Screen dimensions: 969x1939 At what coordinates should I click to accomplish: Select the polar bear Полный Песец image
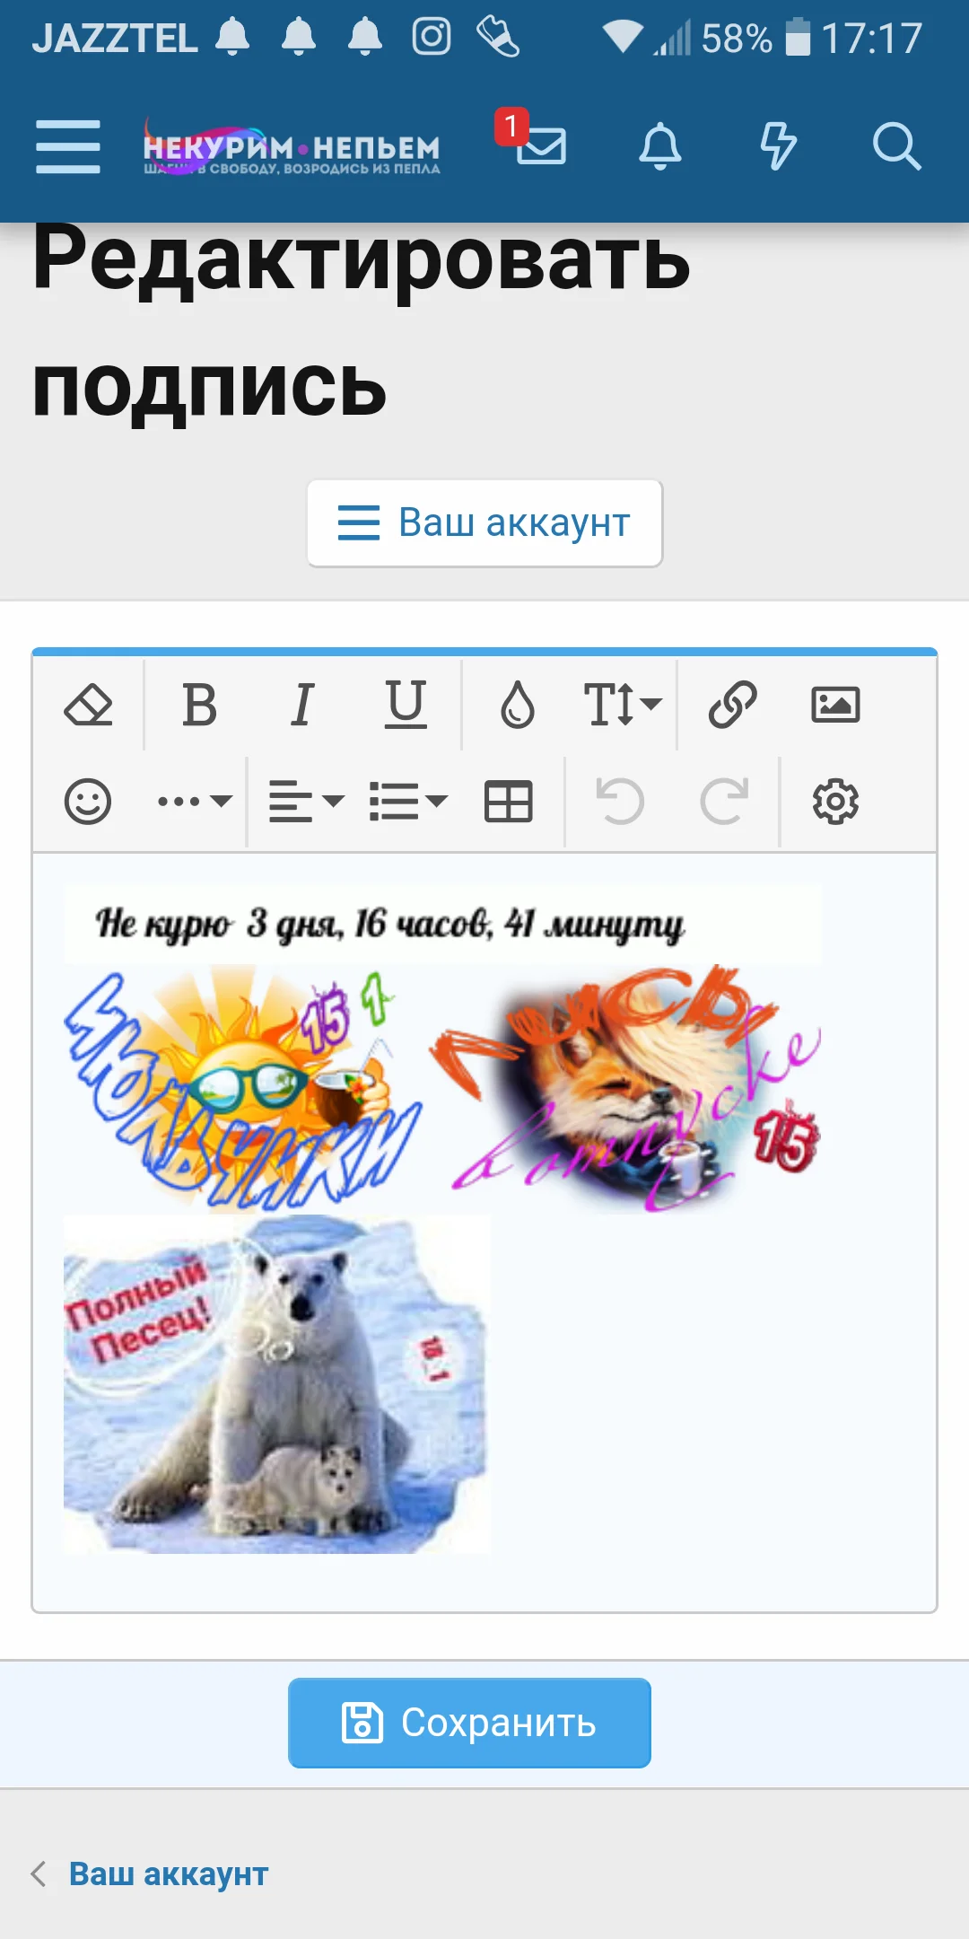277,1384
